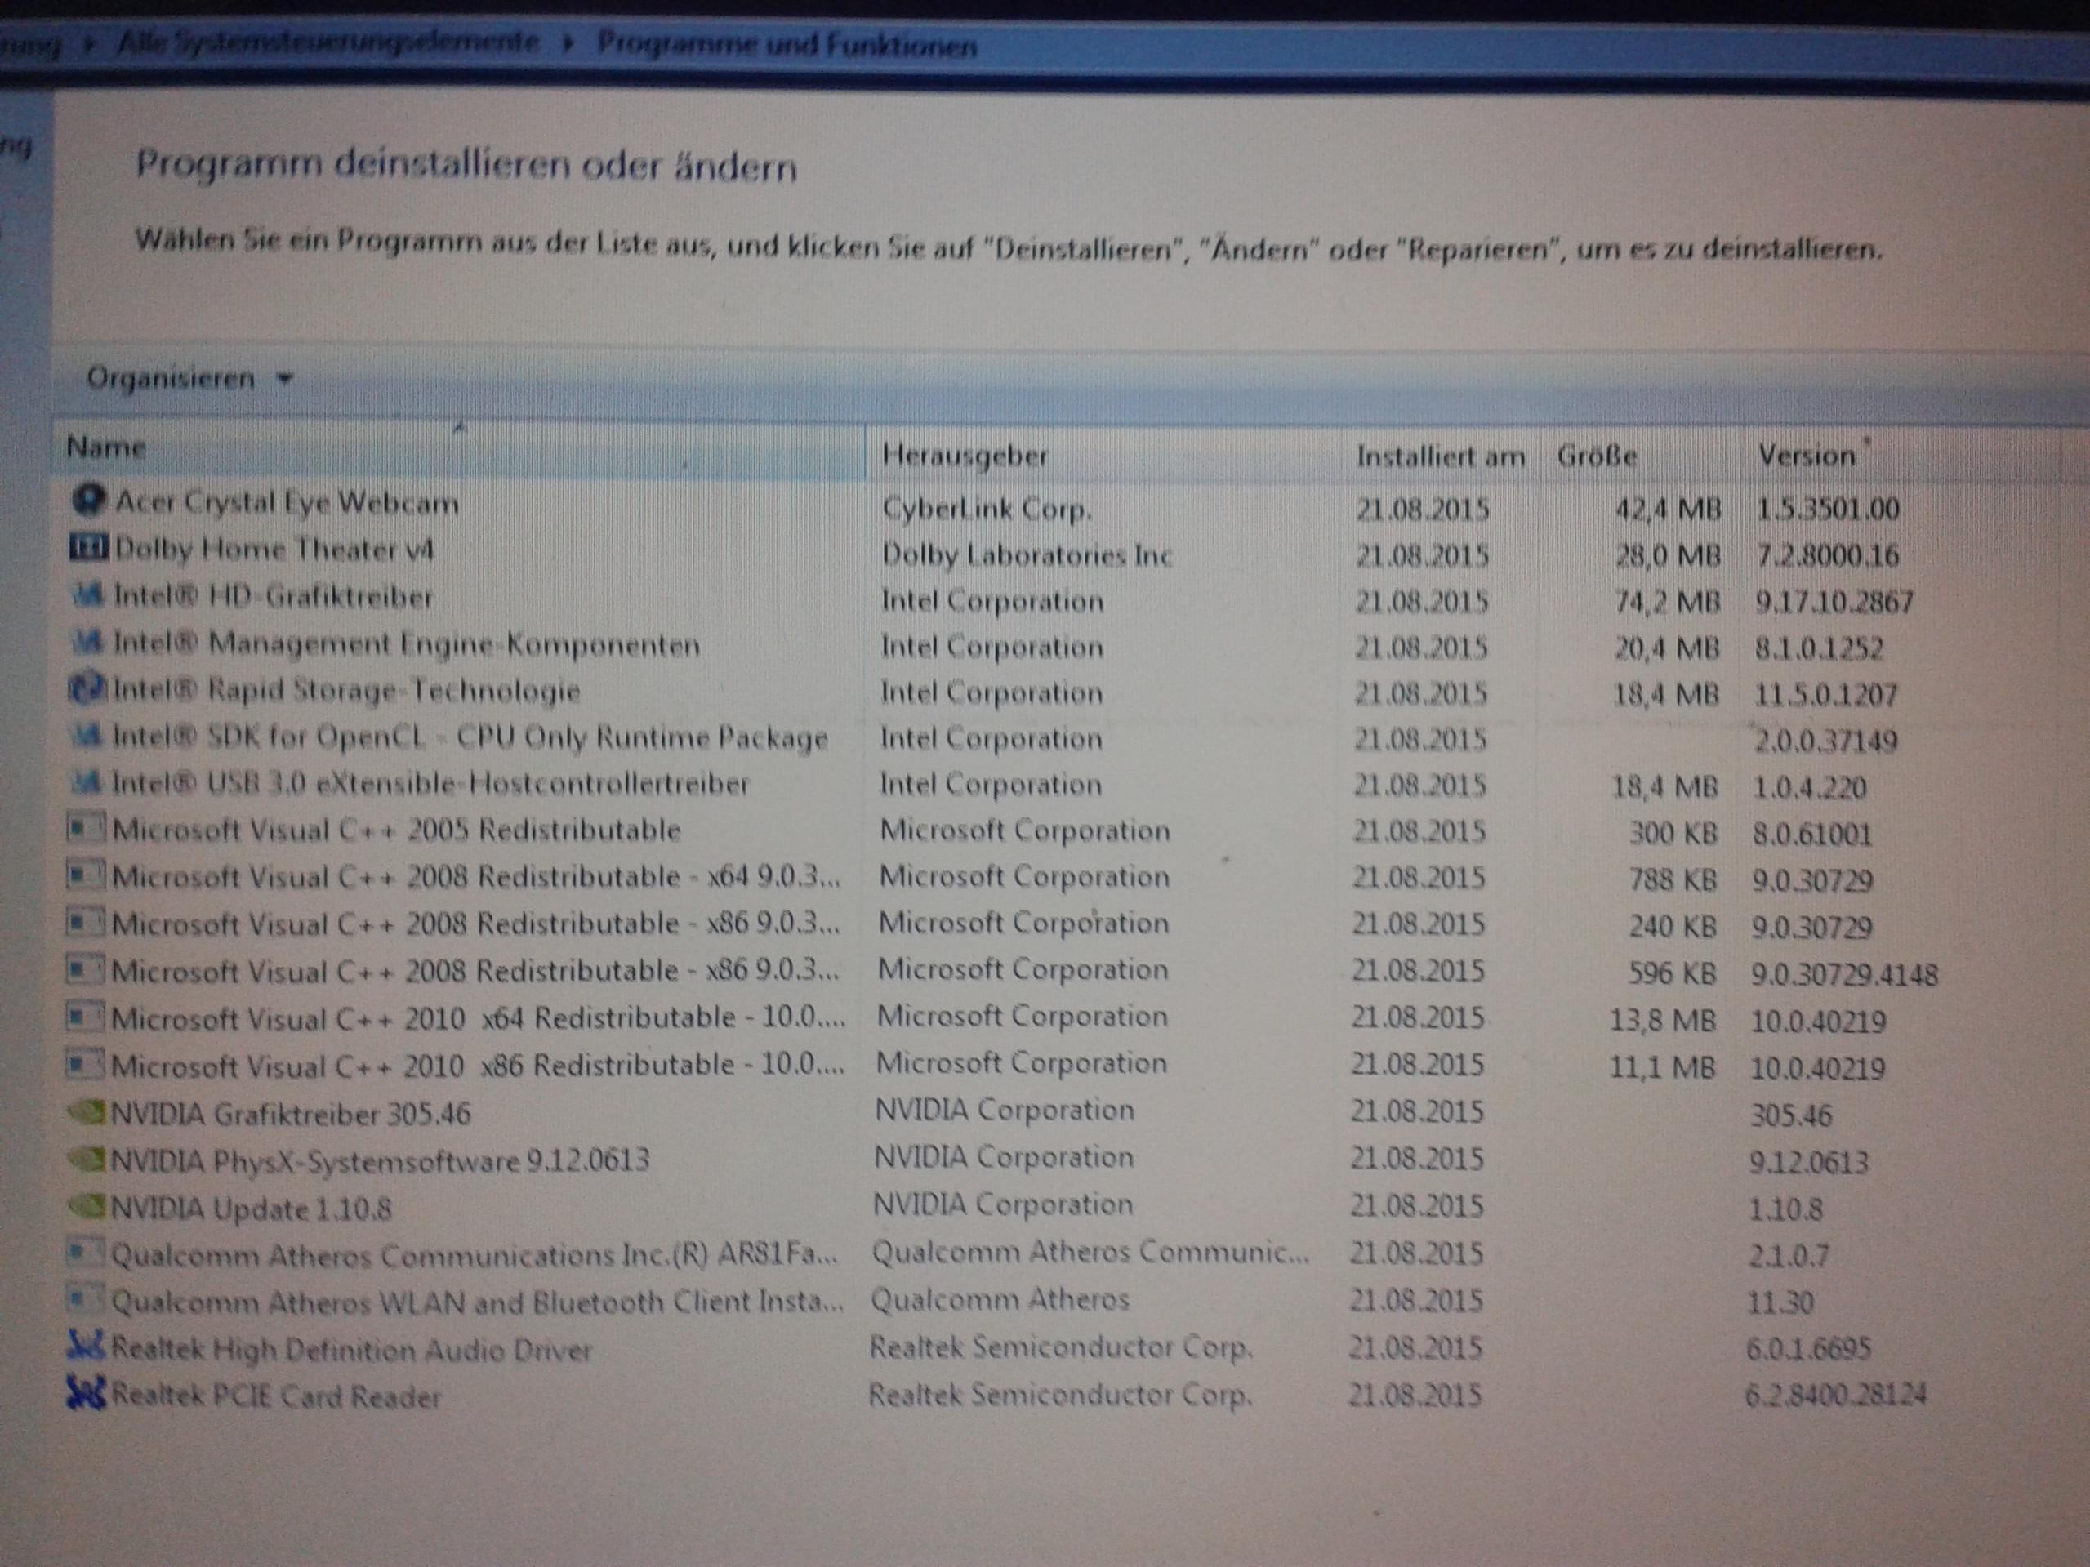Image resolution: width=2090 pixels, height=1567 pixels.
Task: Click the Alle Systemsteuerungselemente breadcrumb
Action: tap(328, 42)
